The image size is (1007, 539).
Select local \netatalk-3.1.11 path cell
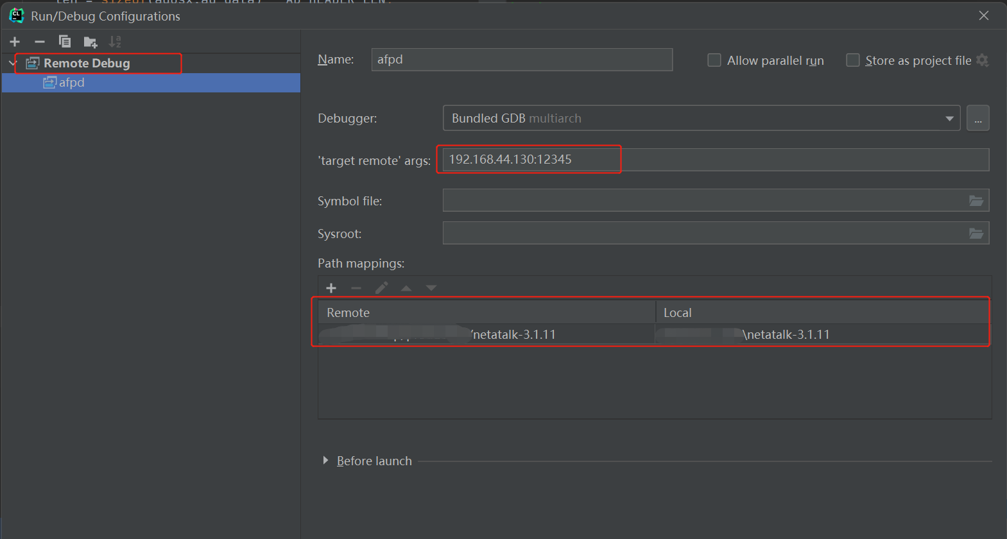click(x=823, y=334)
